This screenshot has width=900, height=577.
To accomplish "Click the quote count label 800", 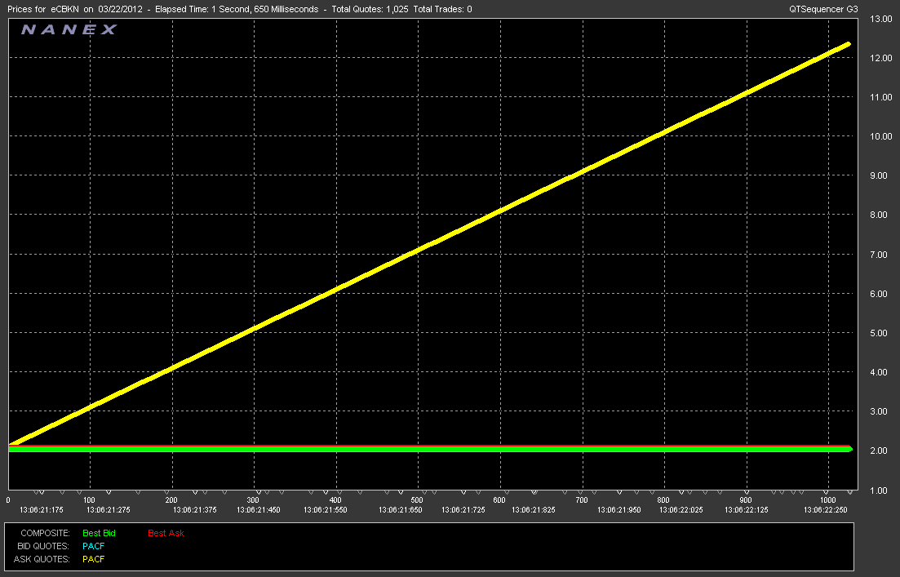I will [663, 500].
